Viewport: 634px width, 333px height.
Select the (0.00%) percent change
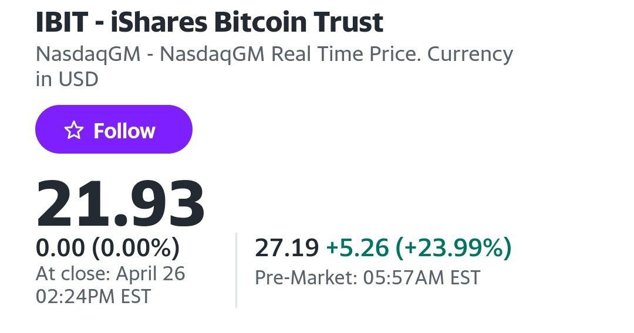(136, 248)
